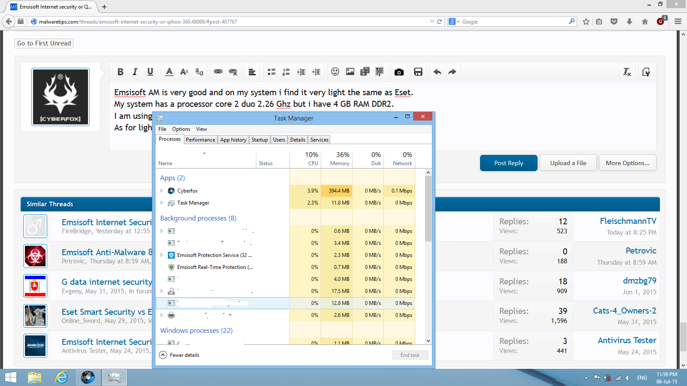Image resolution: width=687 pixels, height=386 pixels.
Task: Toggle underline formatting
Action: tap(150, 72)
